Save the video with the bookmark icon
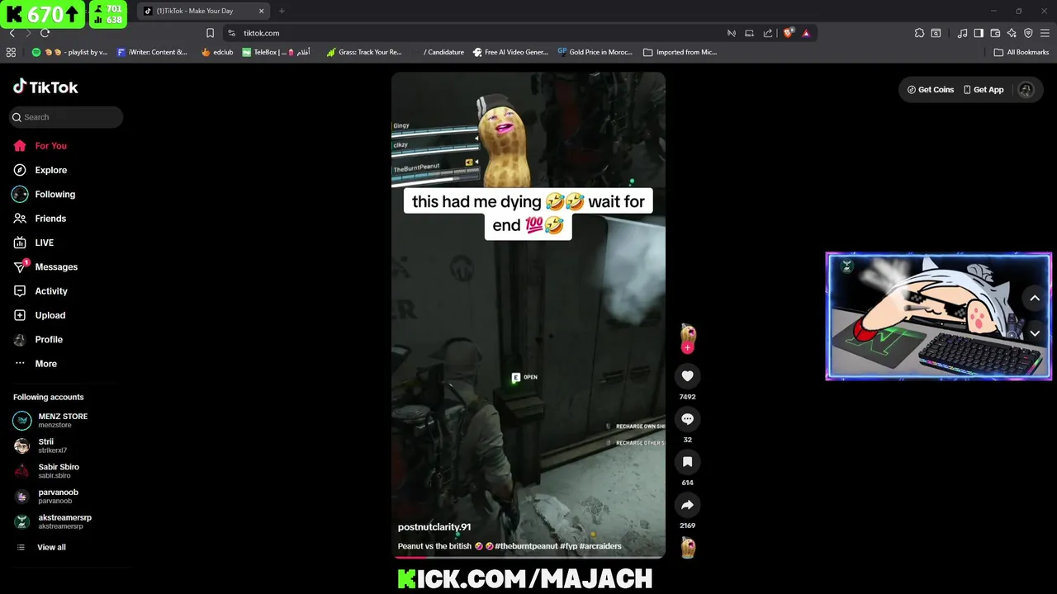Screen dimensions: 1057x594 tap(687, 461)
